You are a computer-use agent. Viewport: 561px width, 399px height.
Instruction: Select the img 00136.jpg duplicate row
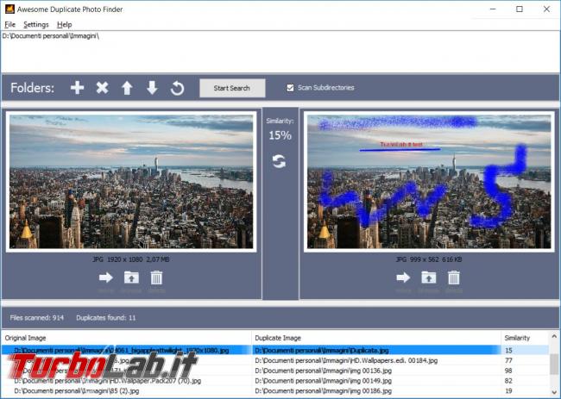[x=274, y=371]
